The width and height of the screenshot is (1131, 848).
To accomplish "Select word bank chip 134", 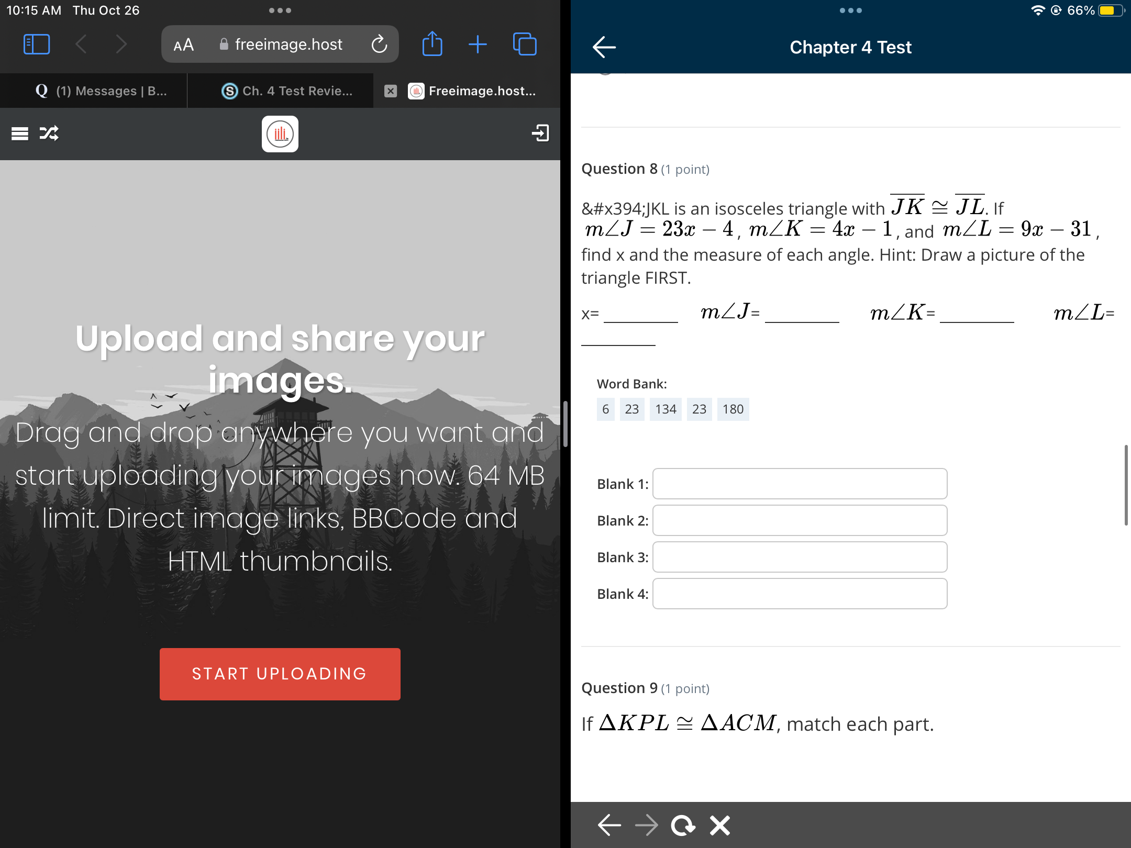I will pos(666,409).
